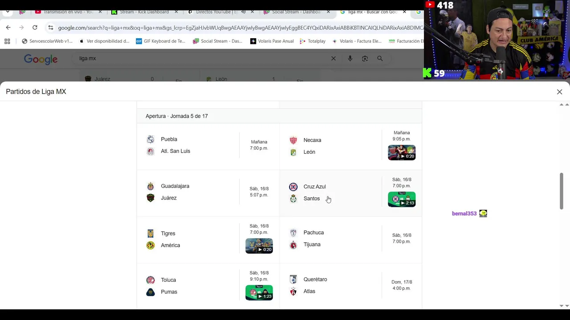Select the Querétaro vs Atlas Dom 17/8 time
Image resolution: width=570 pixels, height=320 pixels.
pyautogui.click(x=402, y=285)
